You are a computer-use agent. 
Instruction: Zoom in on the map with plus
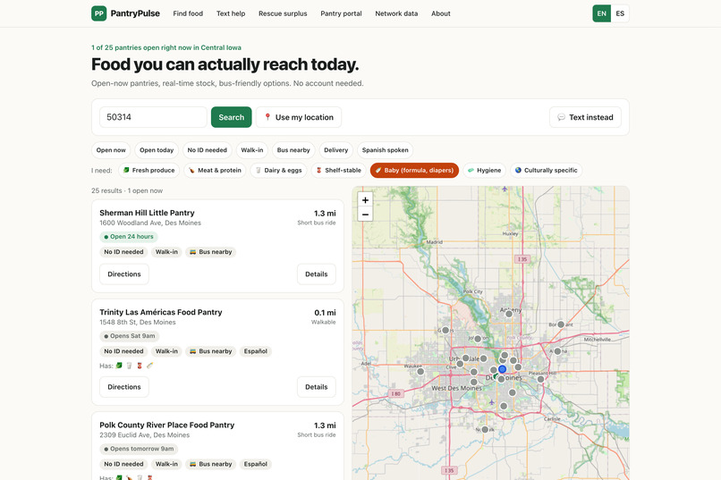[x=365, y=200]
